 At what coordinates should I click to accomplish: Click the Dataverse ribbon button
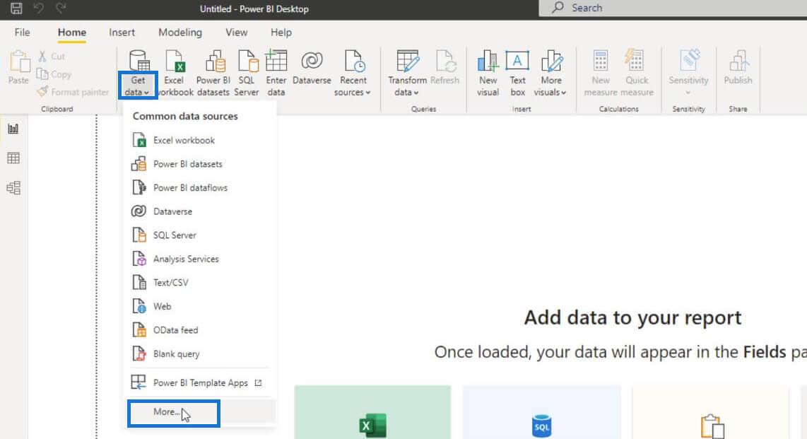(312, 68)
